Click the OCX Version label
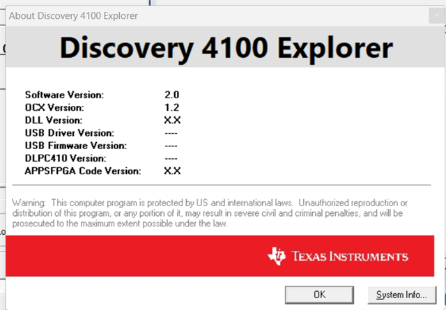Screen dimensions: 446x310 54,107
